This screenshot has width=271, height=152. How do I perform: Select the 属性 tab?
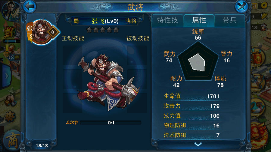coord(199,20)
